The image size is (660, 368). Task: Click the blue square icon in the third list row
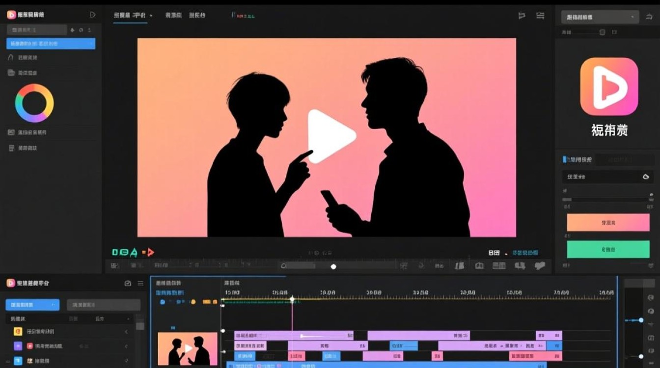pyautogui.click(x=18, y=361)
